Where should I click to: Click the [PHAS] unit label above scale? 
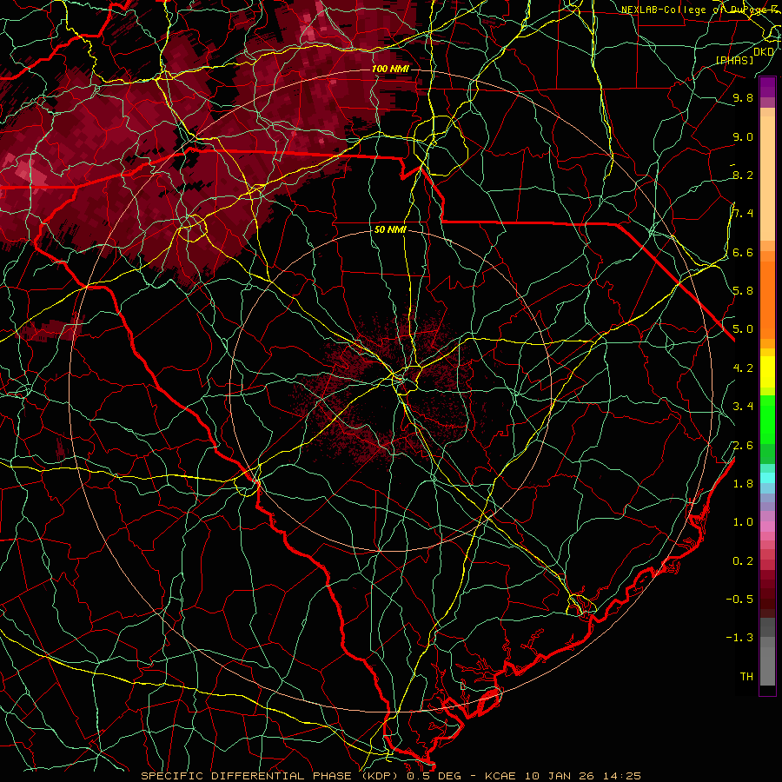(x=734, y=60)
